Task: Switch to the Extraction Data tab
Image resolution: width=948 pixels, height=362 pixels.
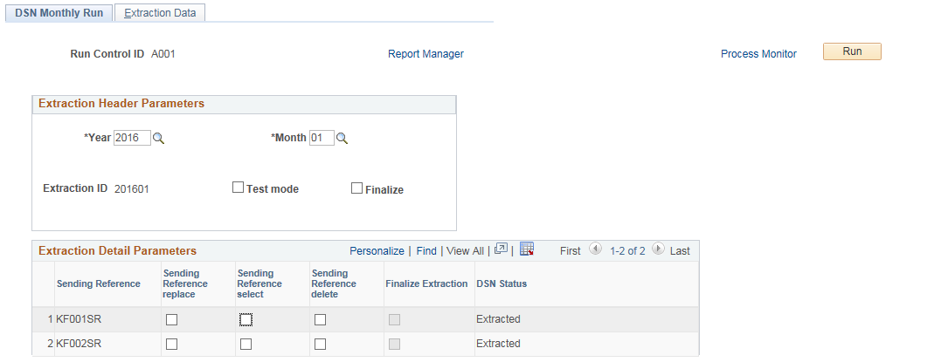Action: point(160,13)
